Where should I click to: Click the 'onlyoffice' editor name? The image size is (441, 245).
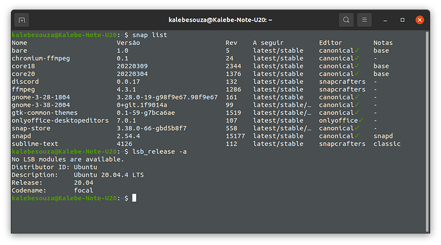click(338, 121)
